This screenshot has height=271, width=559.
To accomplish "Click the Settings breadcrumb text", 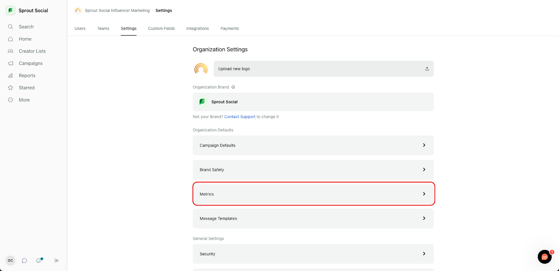I will coord(164,10).
